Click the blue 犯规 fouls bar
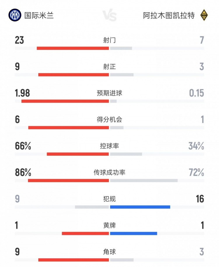 pyautogui.click(x=140, y=207)
